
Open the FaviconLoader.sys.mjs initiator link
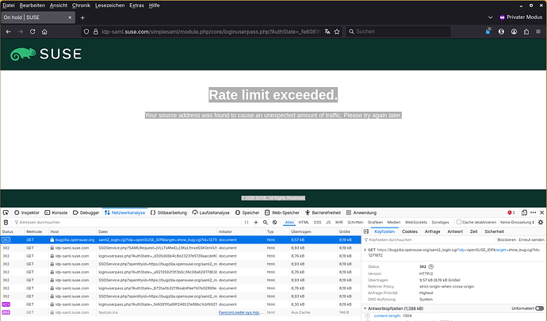(241, 312)
